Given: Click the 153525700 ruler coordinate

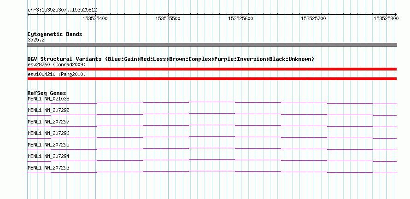Looking at the screenshot, I should tap(313, 19).
